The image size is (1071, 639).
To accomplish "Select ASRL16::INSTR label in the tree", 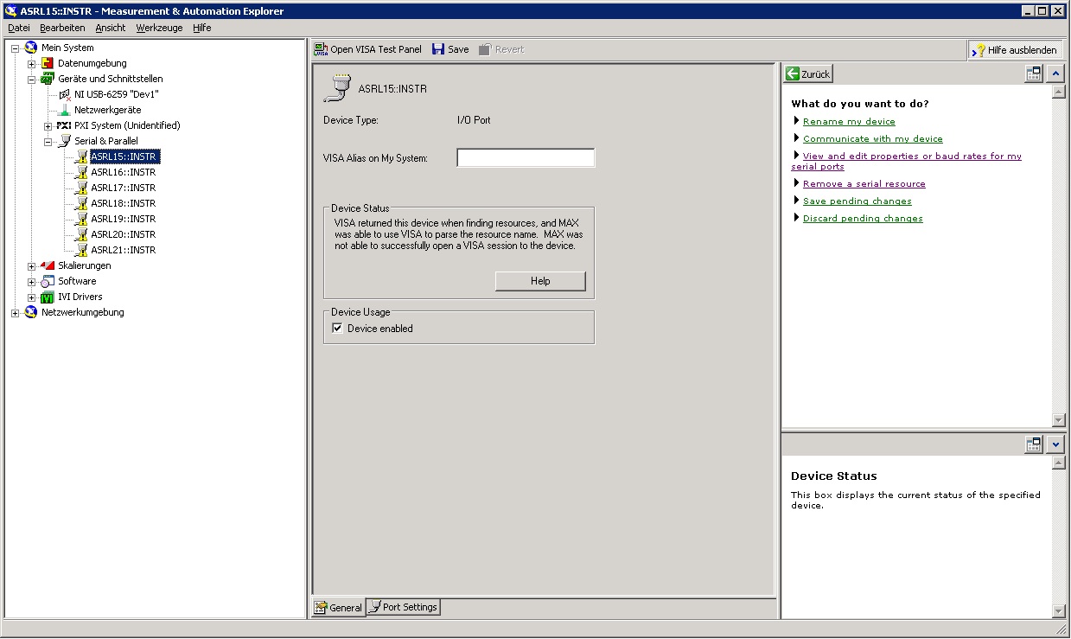I will [124, 172].
